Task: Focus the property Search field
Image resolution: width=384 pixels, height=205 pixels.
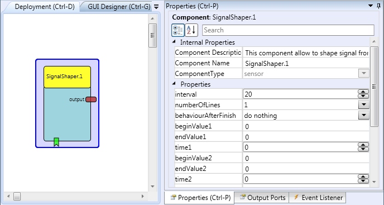Action: coord(288,30)
